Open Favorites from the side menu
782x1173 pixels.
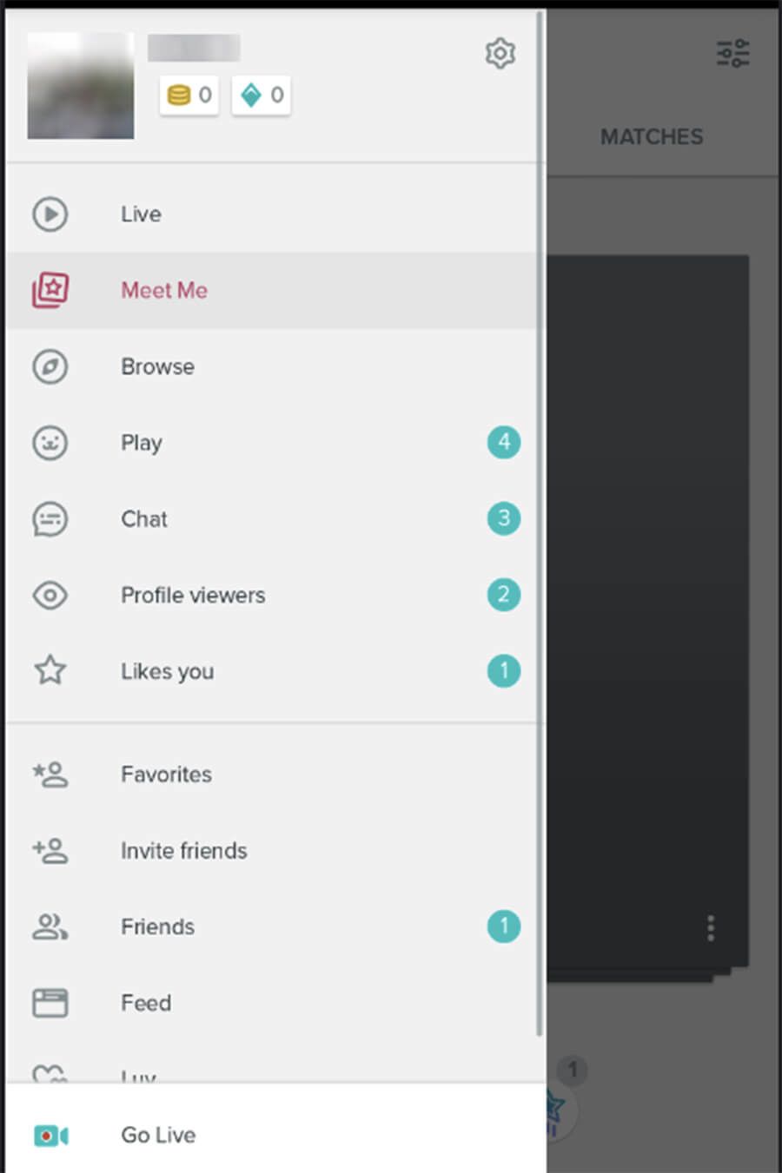click(x=271, y=774)
